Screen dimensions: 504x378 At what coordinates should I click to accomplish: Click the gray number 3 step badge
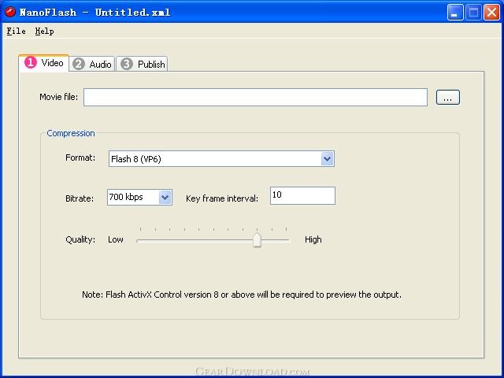[x=127, y=64]
